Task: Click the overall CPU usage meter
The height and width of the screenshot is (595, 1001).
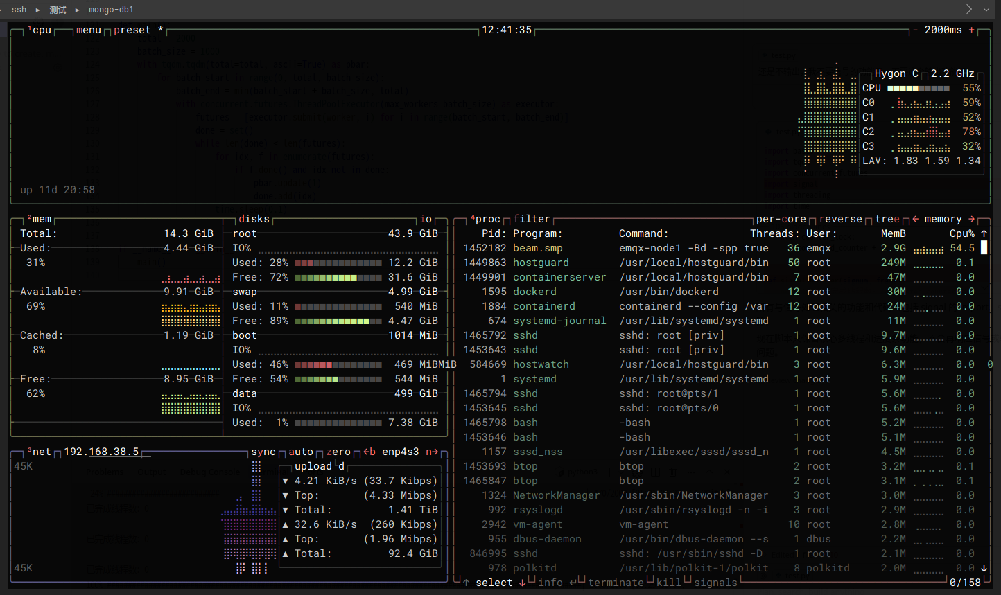Action: [919, 88]
